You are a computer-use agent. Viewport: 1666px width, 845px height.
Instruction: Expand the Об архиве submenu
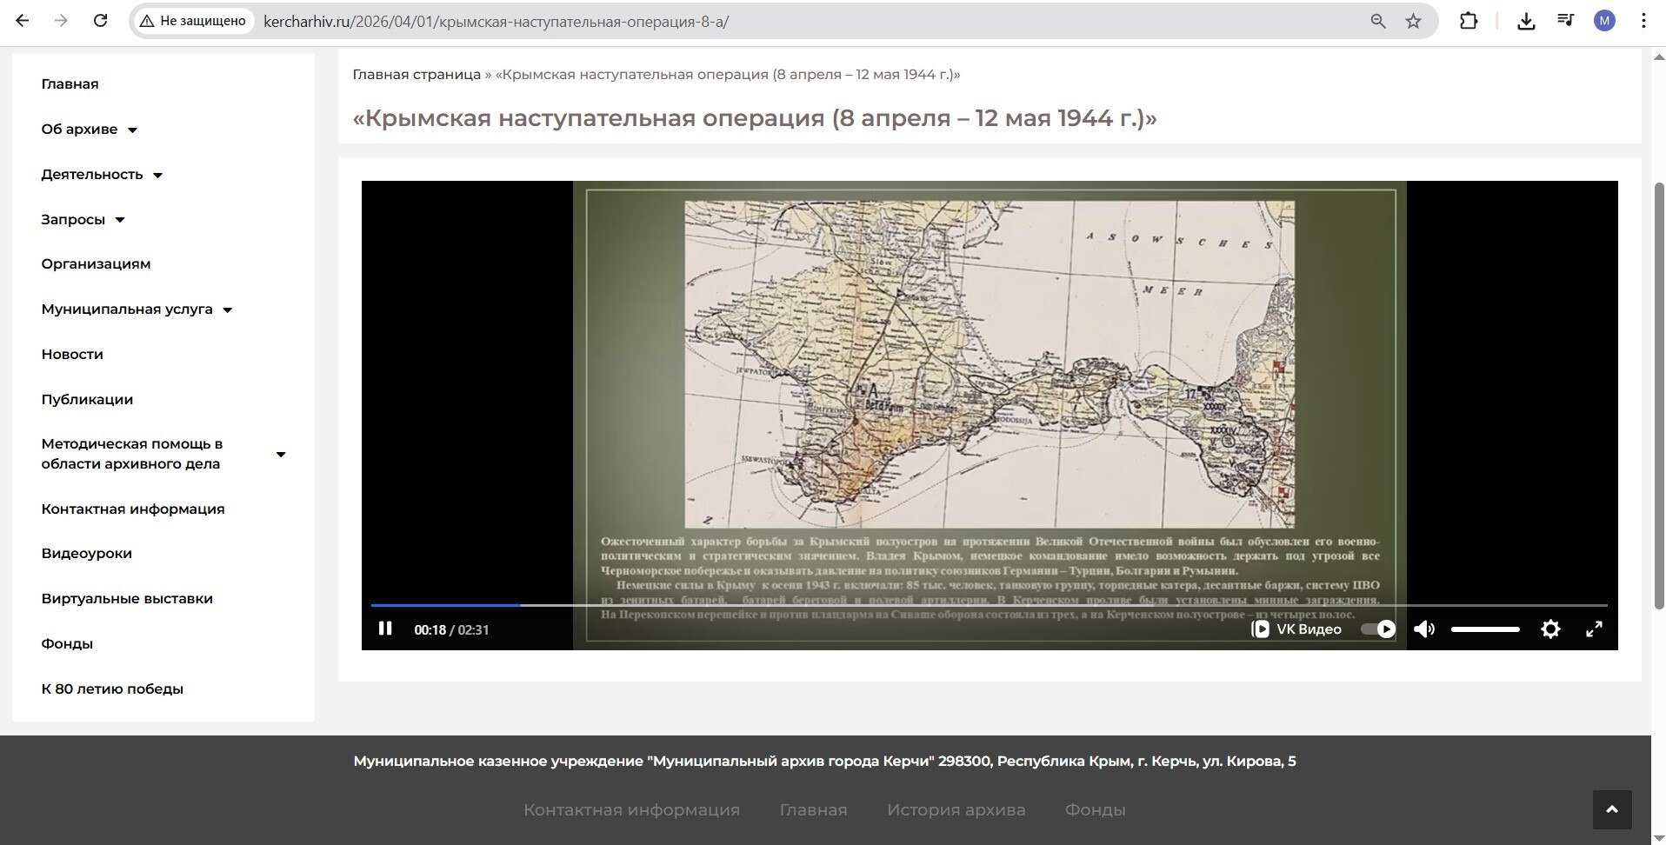pos(132,130)
